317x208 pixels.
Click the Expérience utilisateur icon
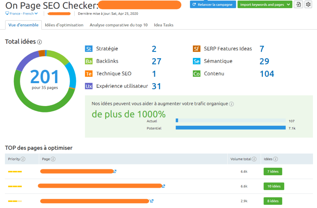88,86
